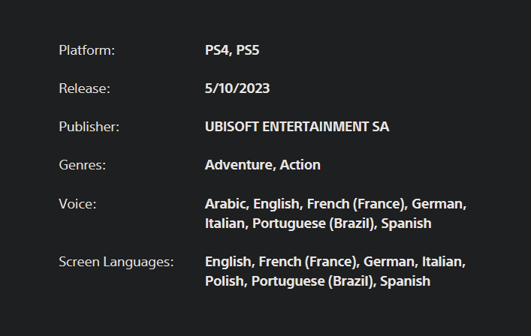Select the PS5 platform text
Screen dimensions: 531x336
[x=248, y=50]
